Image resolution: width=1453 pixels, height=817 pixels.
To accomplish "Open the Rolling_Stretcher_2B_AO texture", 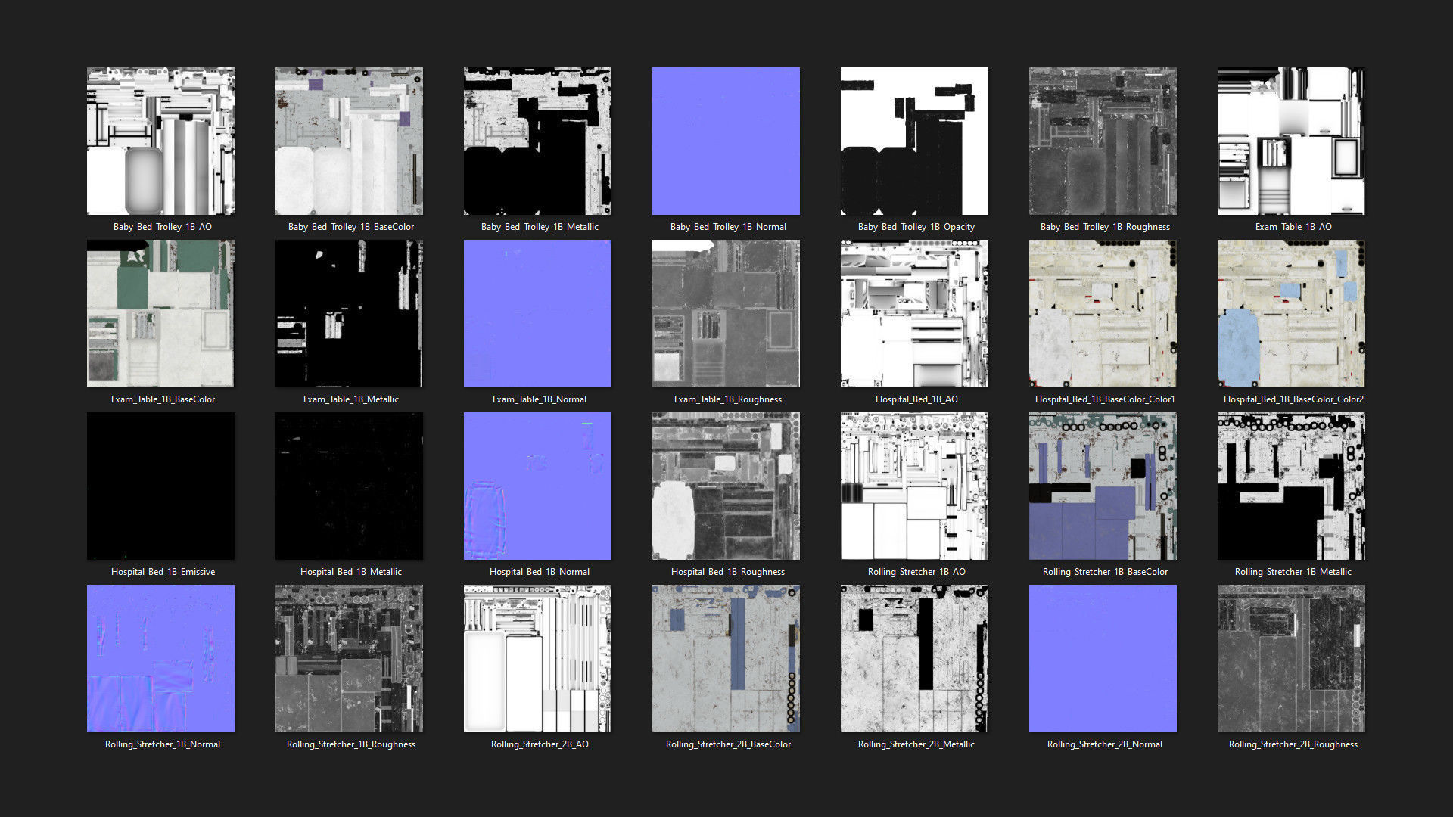I will click(x=537, y=658).
